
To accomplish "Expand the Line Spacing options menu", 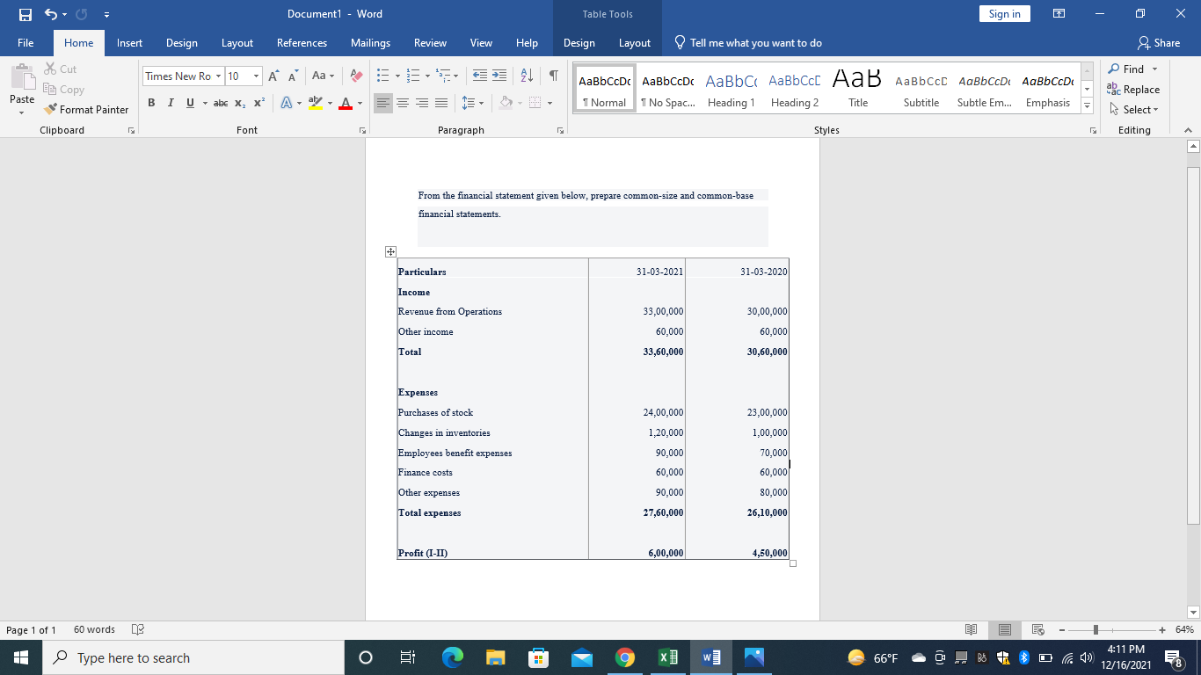I will pos(481,103).
